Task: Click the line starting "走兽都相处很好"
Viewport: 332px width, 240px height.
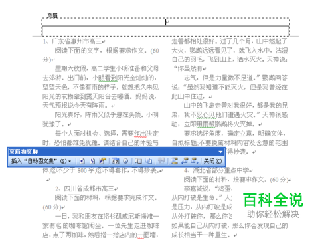Action: pos(229,41)
